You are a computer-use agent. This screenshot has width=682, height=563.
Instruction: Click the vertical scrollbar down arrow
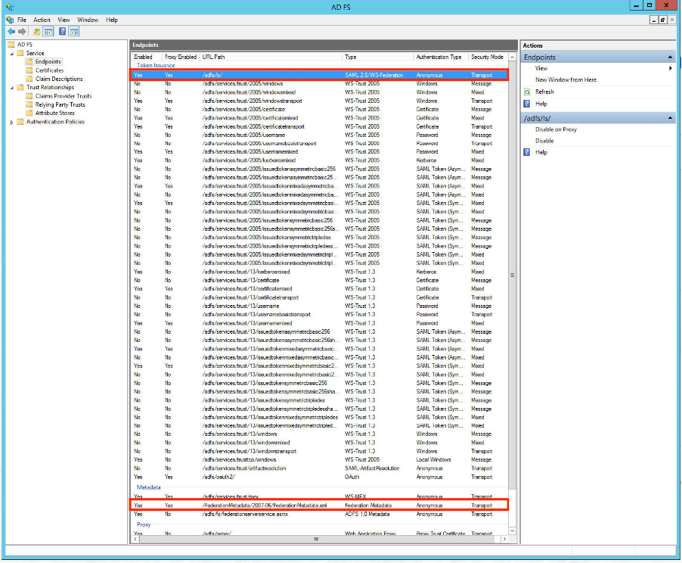click(x=513, y=530)
